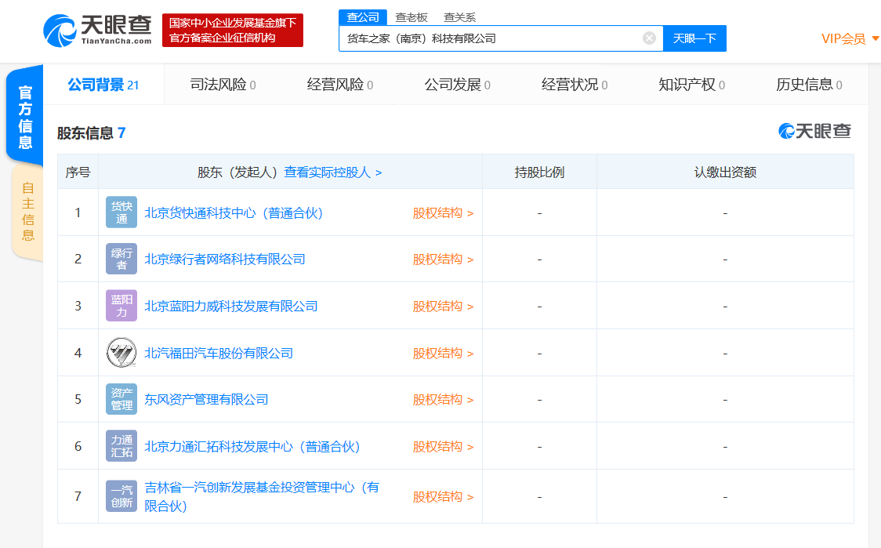Screen dimensions: 881x548
Task: Open the 司法风险 tab
Action: 223,85
